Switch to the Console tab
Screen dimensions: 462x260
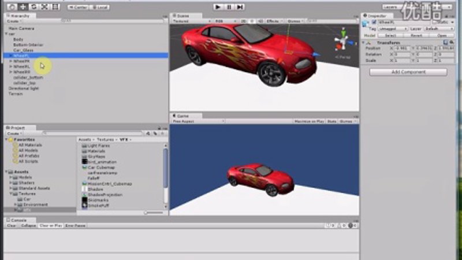click(20, 220)
